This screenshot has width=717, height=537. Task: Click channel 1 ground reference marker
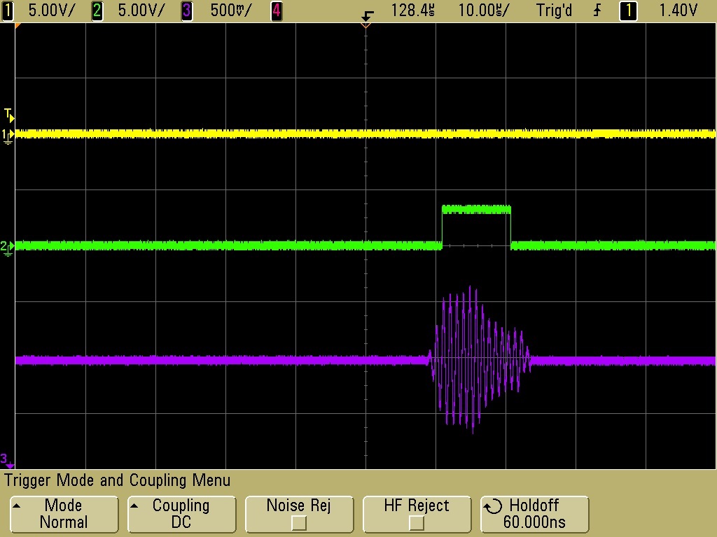8,136
